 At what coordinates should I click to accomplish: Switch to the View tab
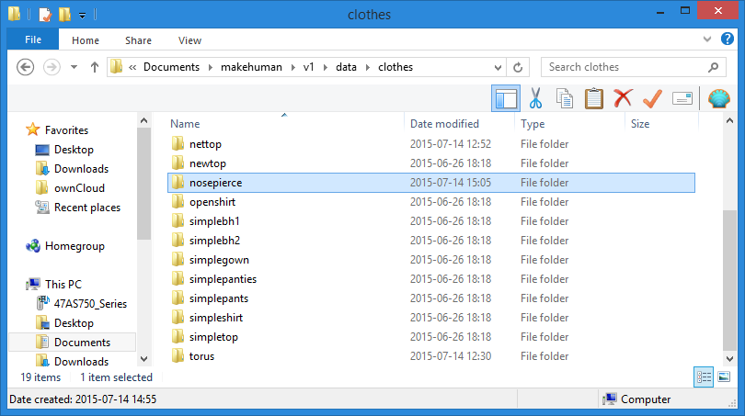[189, 40]
